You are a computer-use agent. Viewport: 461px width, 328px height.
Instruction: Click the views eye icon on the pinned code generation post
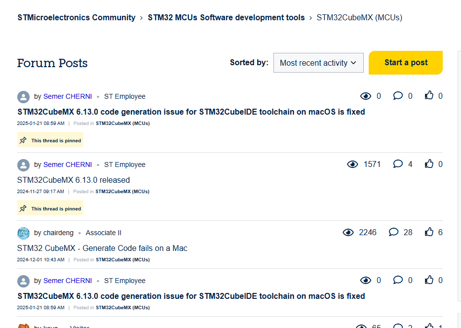click(x=365, y=96)
